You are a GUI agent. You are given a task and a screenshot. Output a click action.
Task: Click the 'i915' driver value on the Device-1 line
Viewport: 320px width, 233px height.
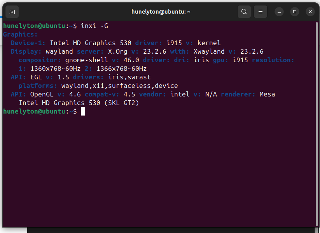coord(174,43)
